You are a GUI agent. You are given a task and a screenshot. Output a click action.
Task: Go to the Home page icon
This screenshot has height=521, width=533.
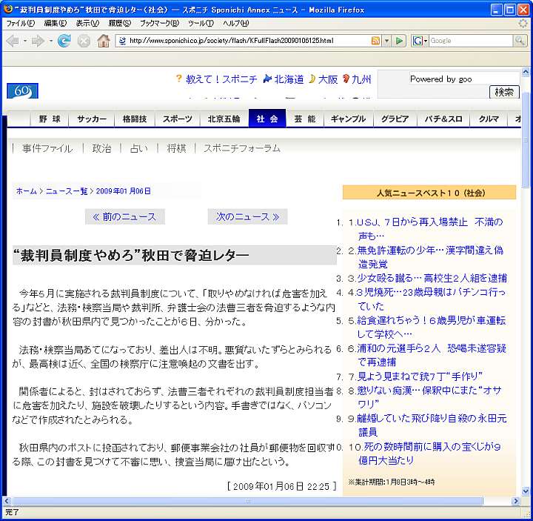click(104, 41)
